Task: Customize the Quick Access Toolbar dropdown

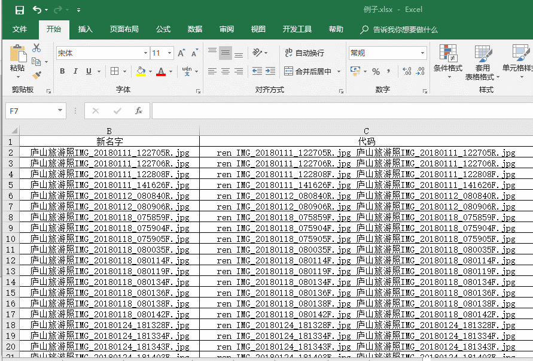Action: point(78,10)
